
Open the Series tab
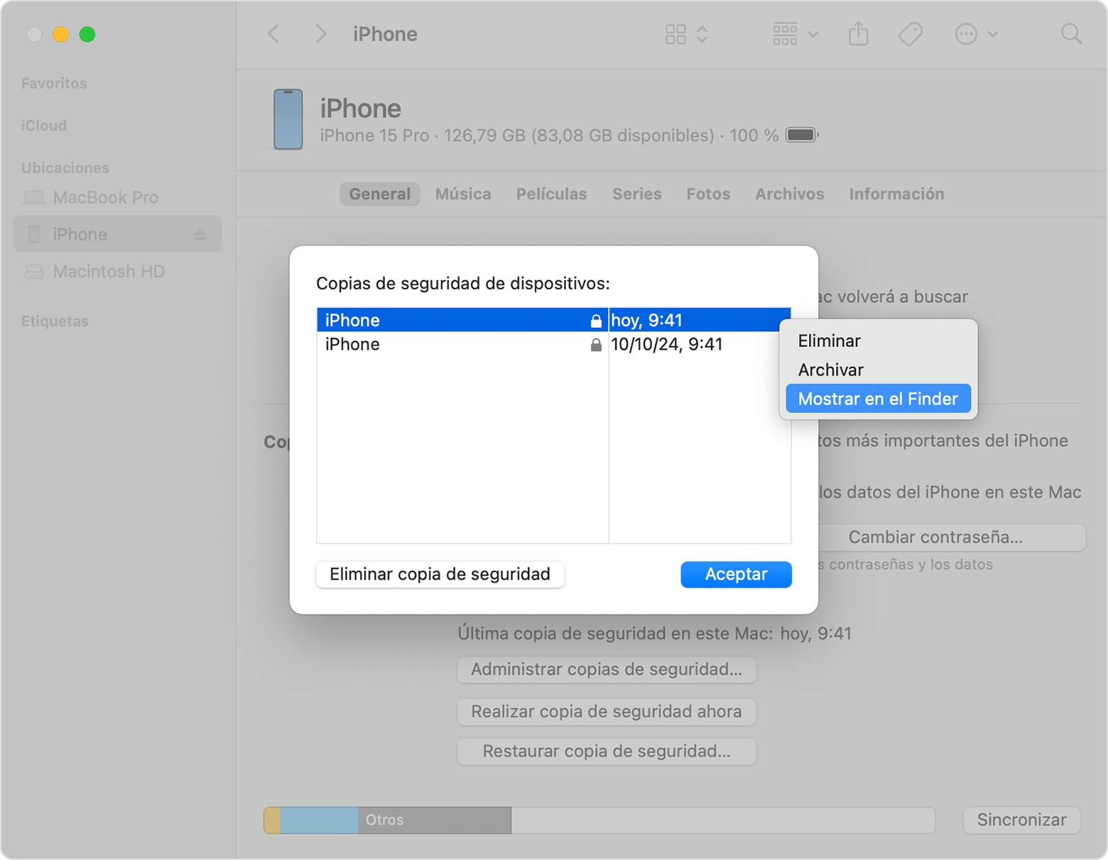coord(637,194)
